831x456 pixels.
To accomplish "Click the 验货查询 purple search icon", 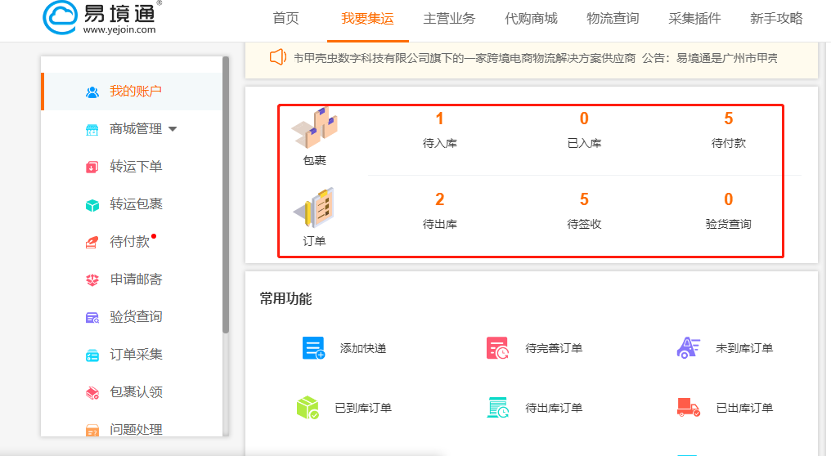I will point(92,318).
